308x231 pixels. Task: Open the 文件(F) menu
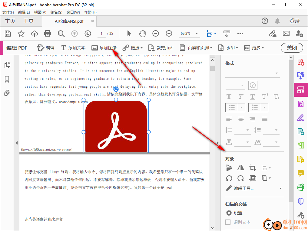(x=8, y=12)
